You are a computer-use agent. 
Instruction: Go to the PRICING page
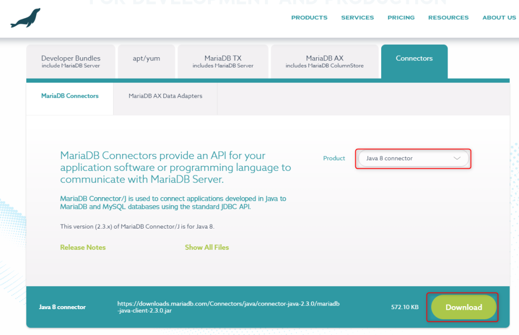(401, 18)
